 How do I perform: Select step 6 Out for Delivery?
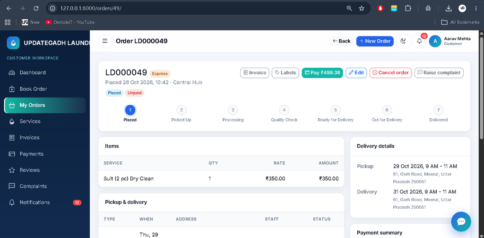coord(387,110)
